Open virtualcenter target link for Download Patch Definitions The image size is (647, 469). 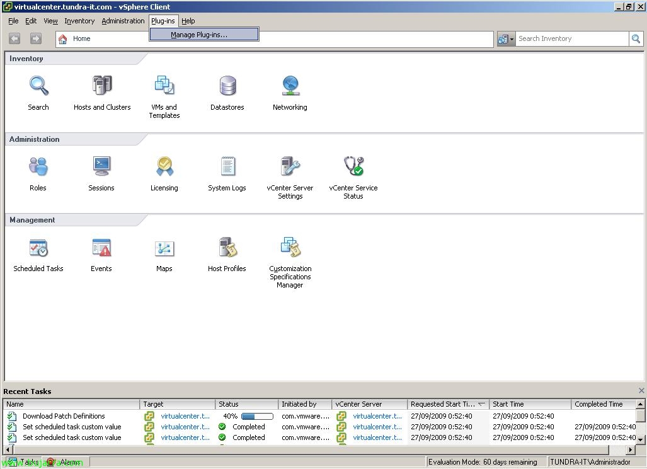(x=185, y=416)
